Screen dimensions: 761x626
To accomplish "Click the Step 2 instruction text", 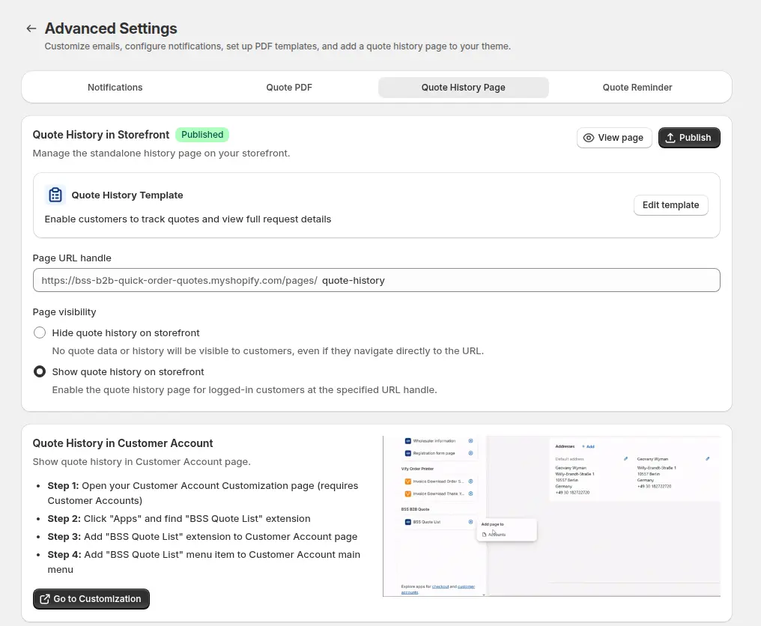I will pos(178,519).
